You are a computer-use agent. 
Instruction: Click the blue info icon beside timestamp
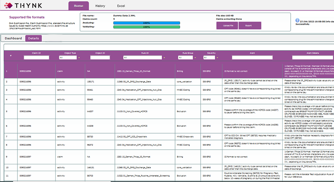coord(297,19)
